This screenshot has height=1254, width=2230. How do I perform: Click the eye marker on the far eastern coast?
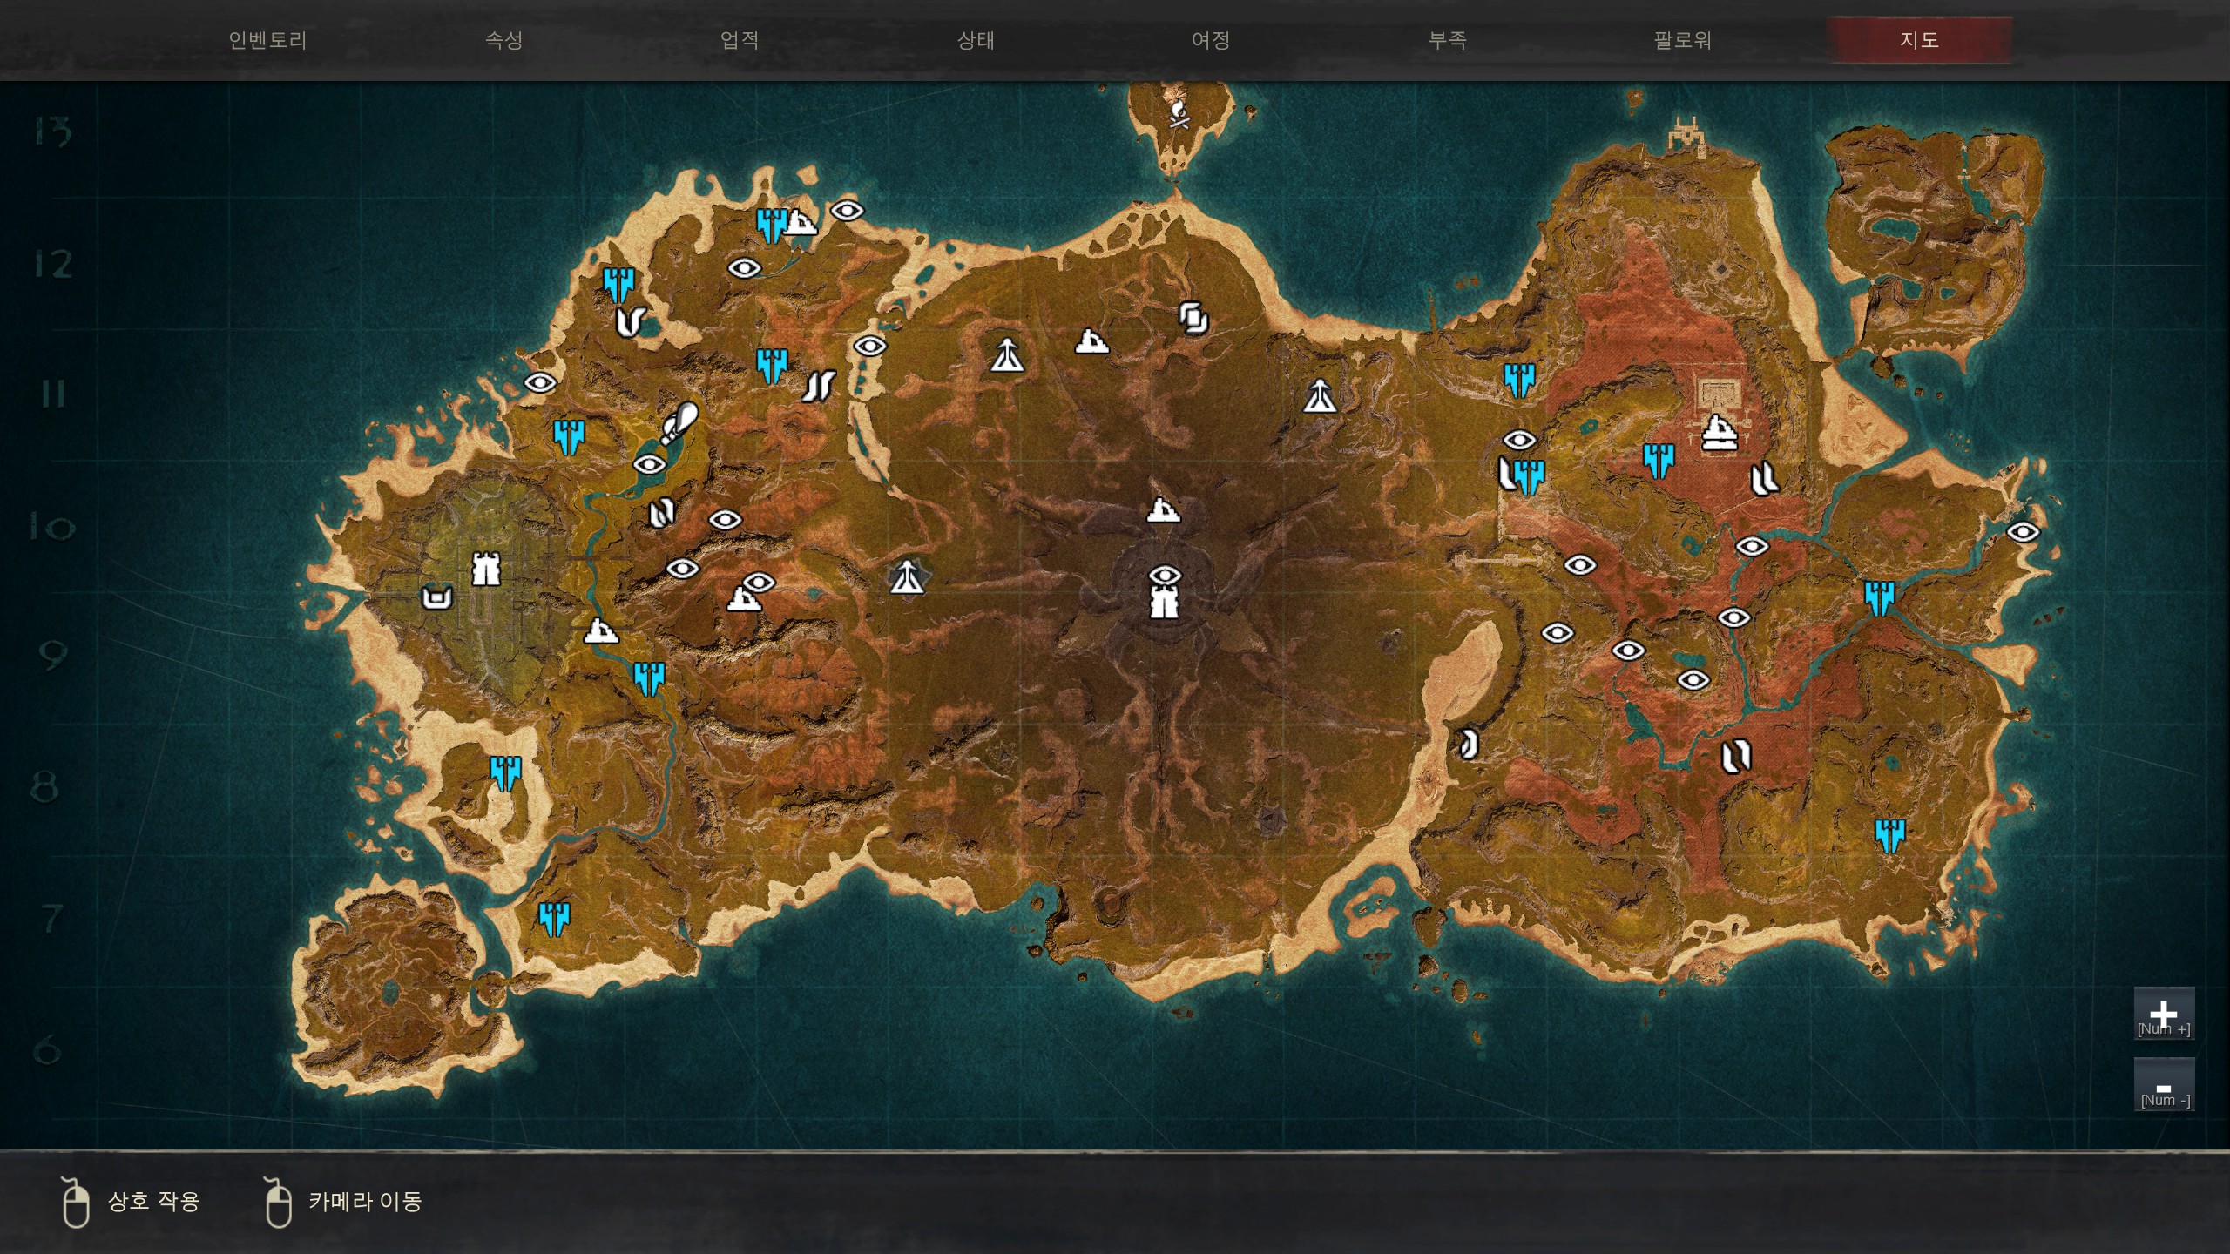coord(2023,531)
